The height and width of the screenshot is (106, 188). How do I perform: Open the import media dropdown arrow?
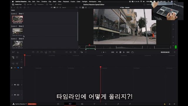pyautogui.click(x=14, y=7)
